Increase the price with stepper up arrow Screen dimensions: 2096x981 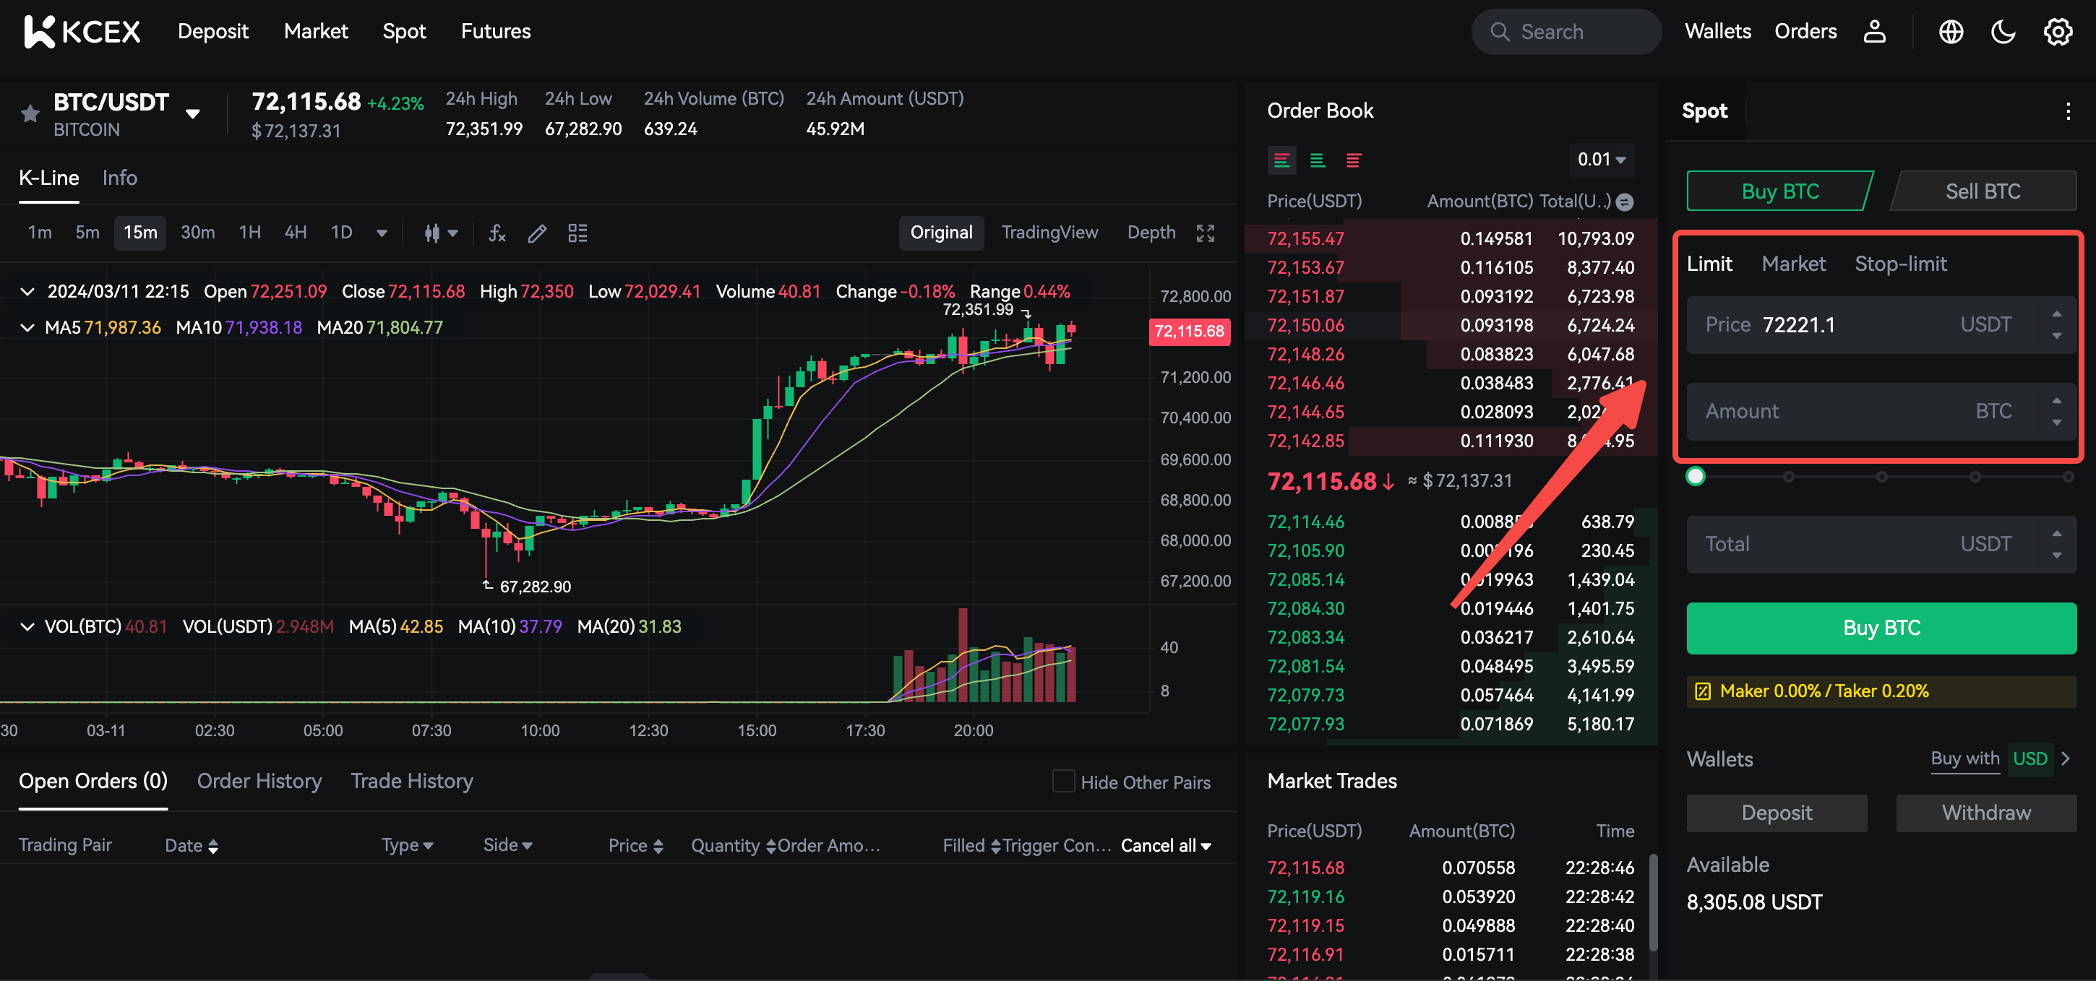pos(2056,315)
